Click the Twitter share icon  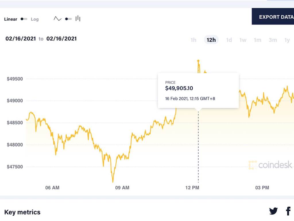pos(273,211)
